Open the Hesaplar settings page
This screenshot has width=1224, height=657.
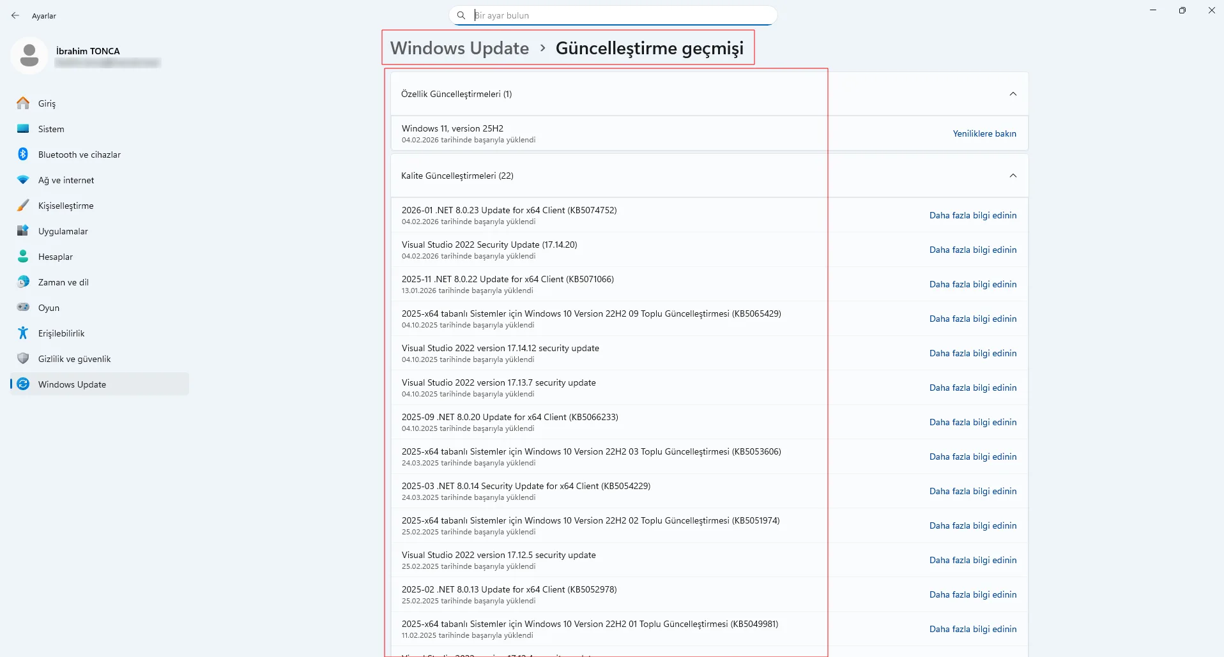[56, 257]
